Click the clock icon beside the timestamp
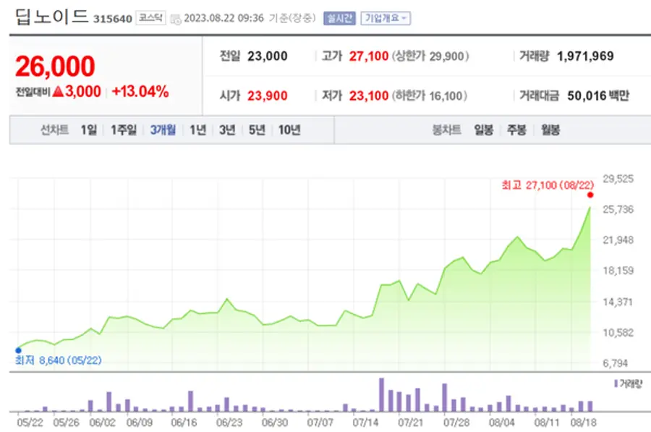Viewport: 651px width, 432px height. [x=176, y=19]
